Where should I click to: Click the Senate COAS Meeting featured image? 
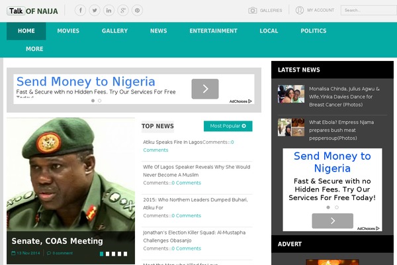(x=71, y=174)
